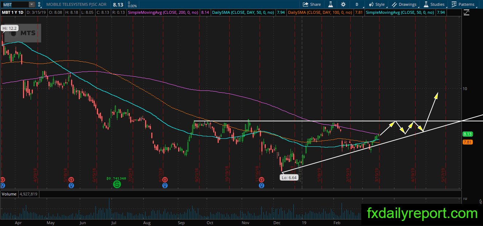
Task: Open the earnings phone icon near 5/18/18
Action: (71, 179)
